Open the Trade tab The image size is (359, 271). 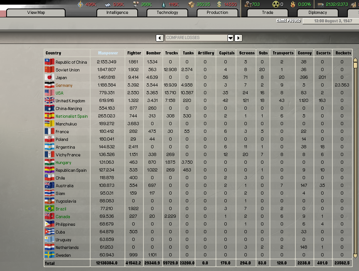268,13
